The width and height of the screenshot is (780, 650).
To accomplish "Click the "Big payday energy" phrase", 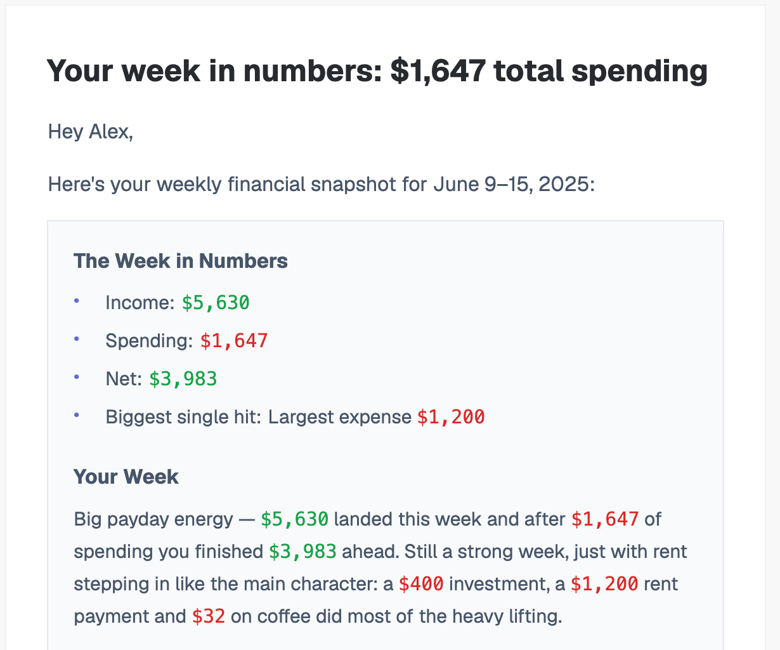I will [x=153, y=519].
